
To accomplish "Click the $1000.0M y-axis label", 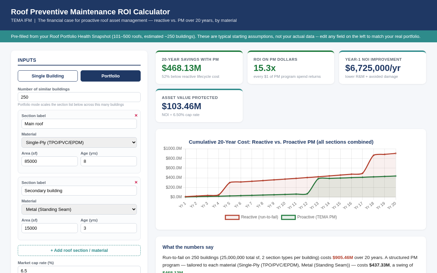I will tap(173, 148).
